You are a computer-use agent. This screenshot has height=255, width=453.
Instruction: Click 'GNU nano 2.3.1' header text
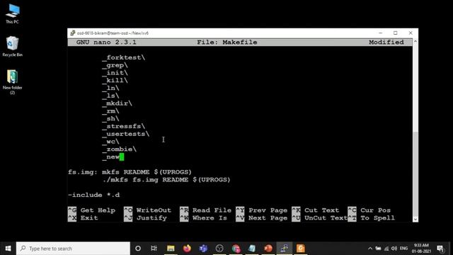tap(106, 42)
